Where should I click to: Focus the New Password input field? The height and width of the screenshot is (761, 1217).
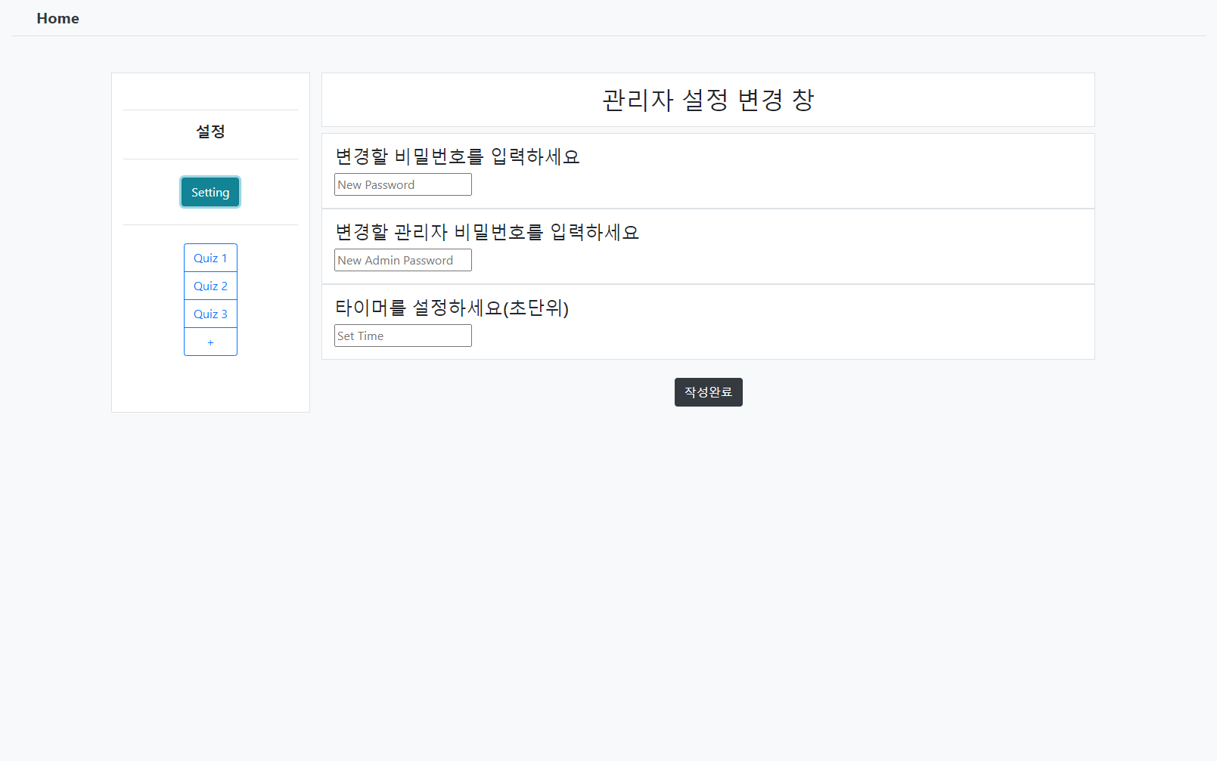point(402,184)
